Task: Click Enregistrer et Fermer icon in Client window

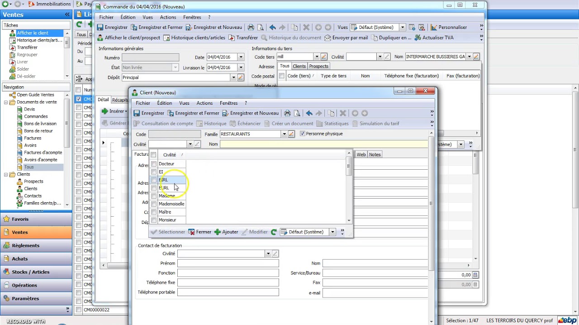Action: pos(171,113)
